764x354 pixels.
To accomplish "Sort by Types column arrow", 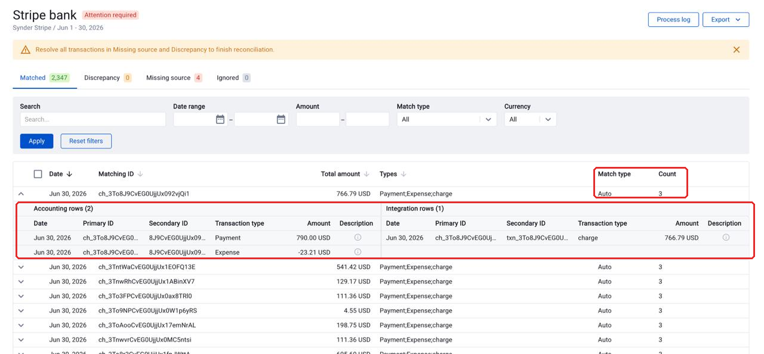I will pos(403,174).
